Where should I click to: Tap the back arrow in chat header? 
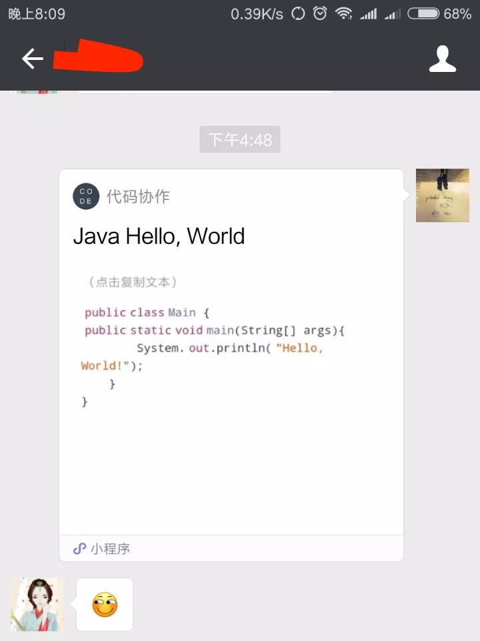click(x=32, y=59)
